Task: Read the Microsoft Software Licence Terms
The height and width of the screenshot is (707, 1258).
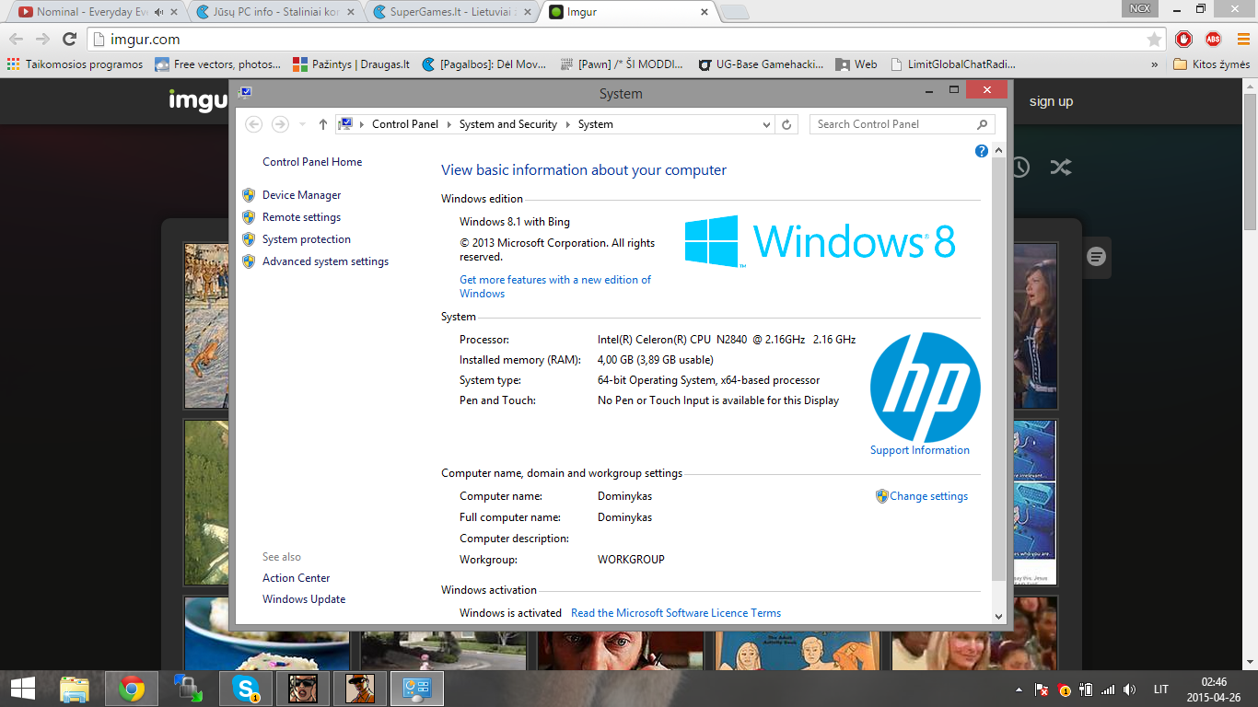Action: click(676, 613)
